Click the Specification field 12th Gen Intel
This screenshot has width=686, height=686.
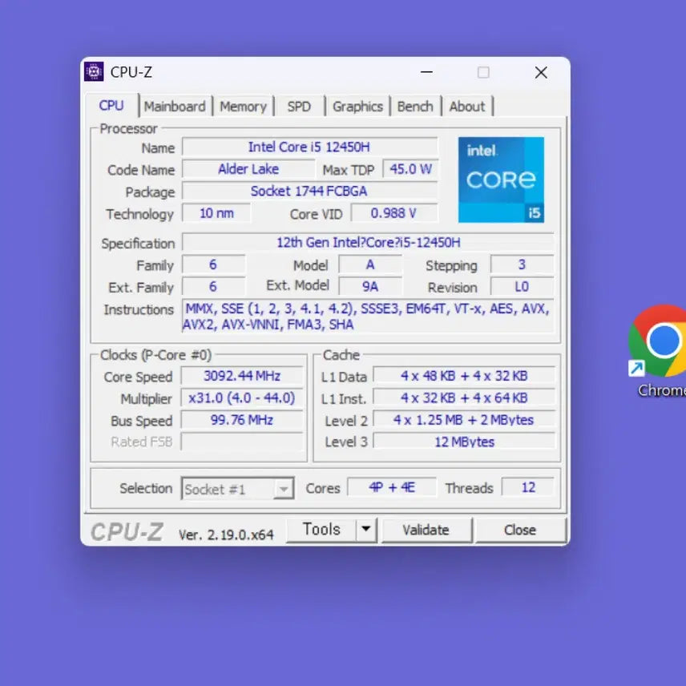coord(369,242)
